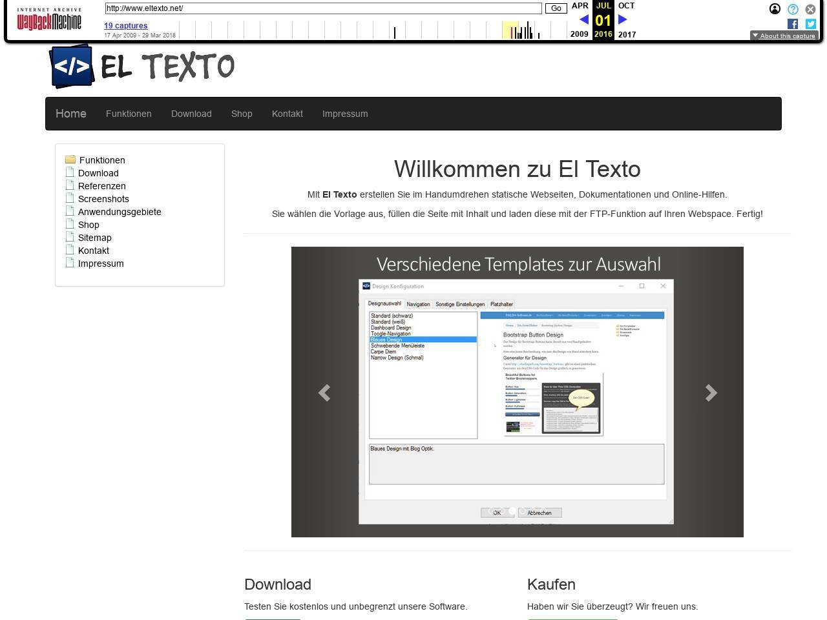Open Screenshots in sidebar tree
The image size is (827, 620).
pyautogui.click(x=103, y=199)
